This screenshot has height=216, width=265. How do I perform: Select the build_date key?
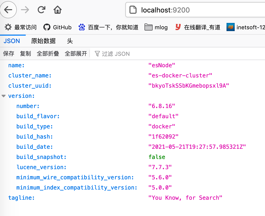coord(35,147)
